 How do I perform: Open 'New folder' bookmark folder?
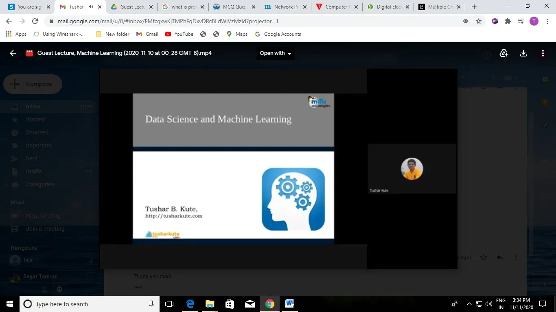(x=113, y=34)
